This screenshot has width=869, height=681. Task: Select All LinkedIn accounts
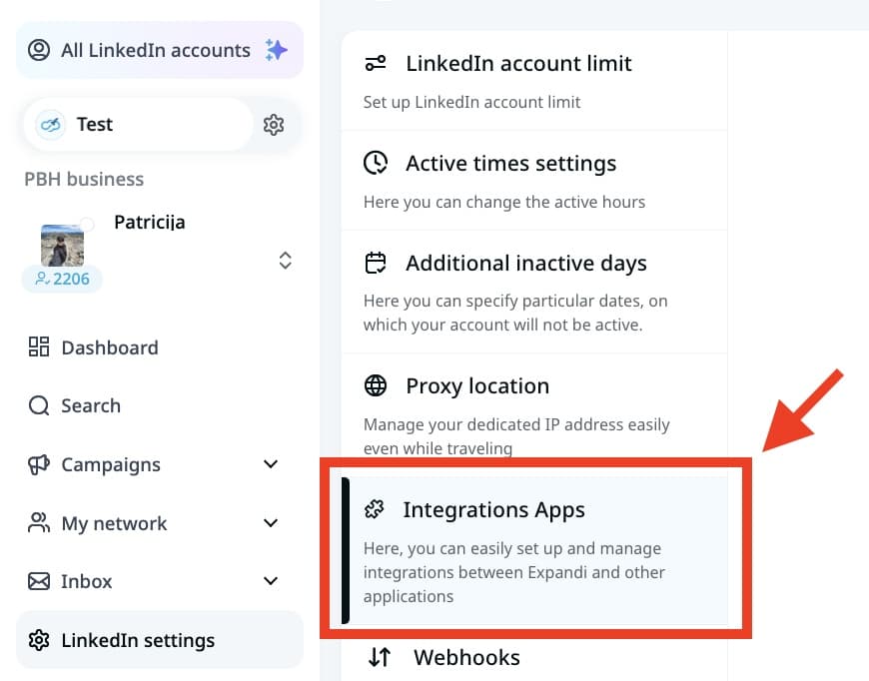[x=160, y=50]
